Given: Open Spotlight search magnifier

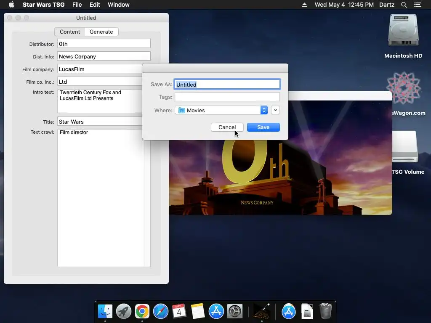Looking at the screenshot, I should (404, 5).
